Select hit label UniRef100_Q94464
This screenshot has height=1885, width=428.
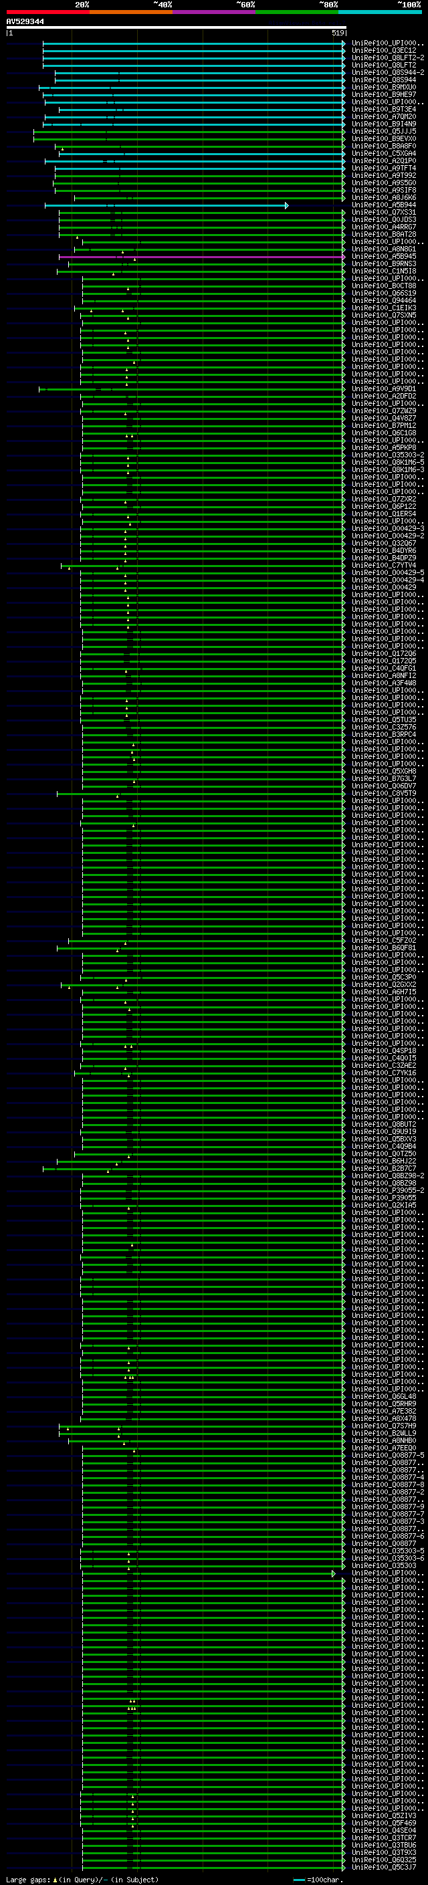click(384, 301)
